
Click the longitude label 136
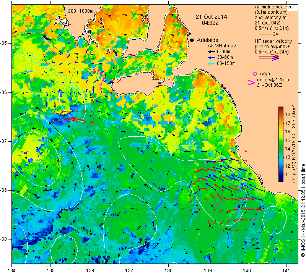point(90,271)
